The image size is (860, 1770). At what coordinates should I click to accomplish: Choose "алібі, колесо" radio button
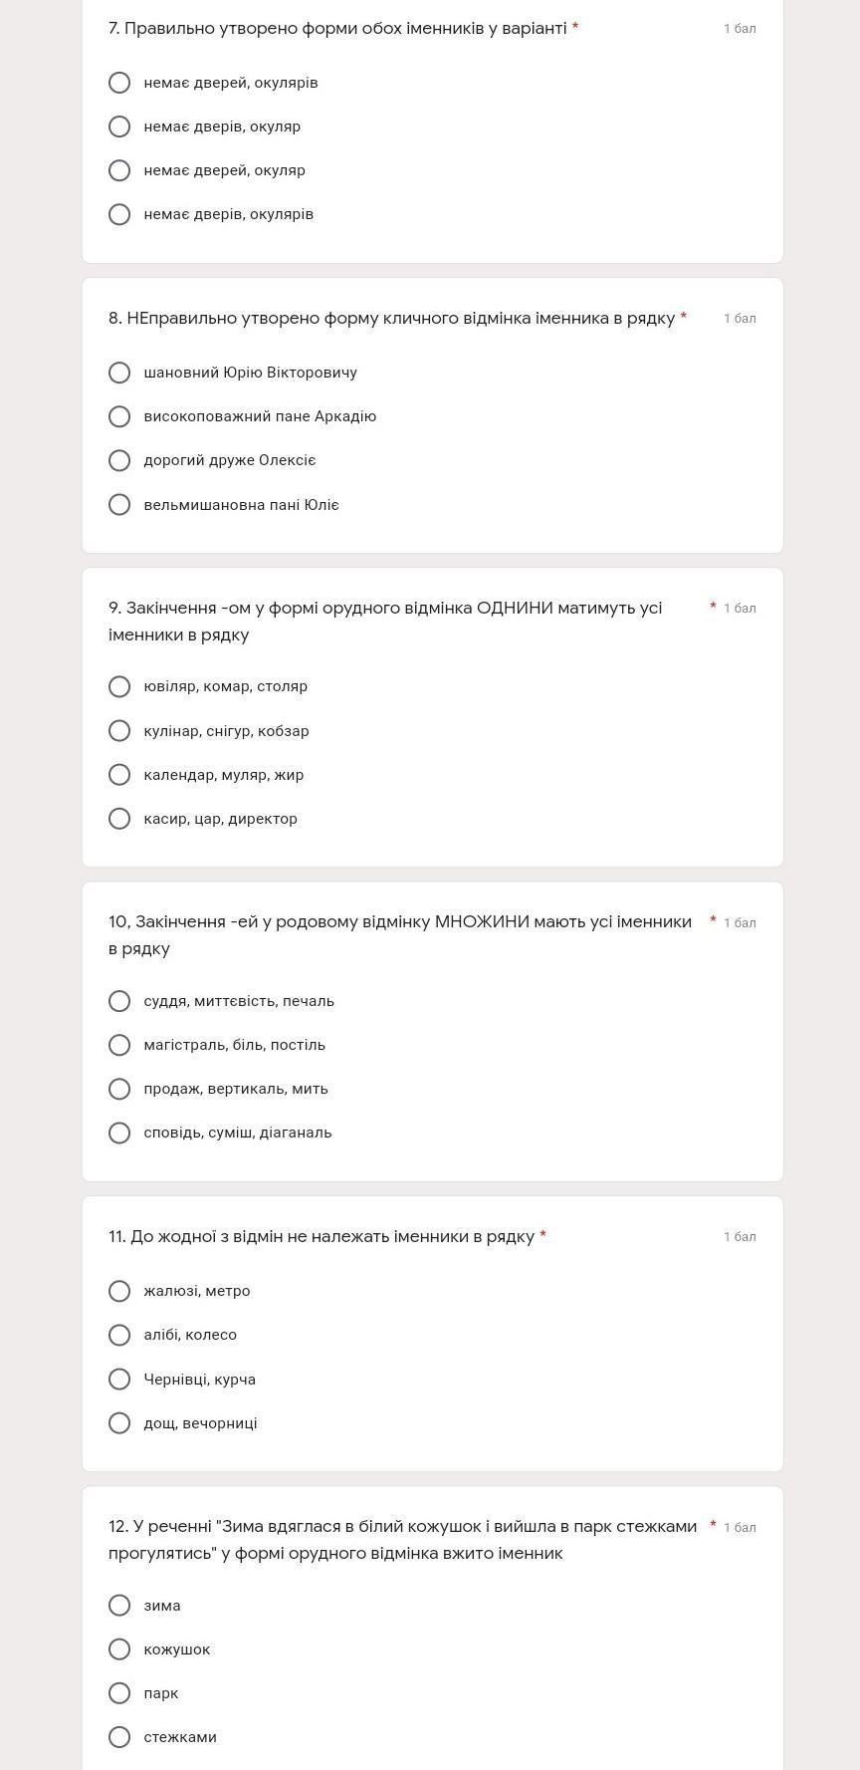click(119, 1335)
